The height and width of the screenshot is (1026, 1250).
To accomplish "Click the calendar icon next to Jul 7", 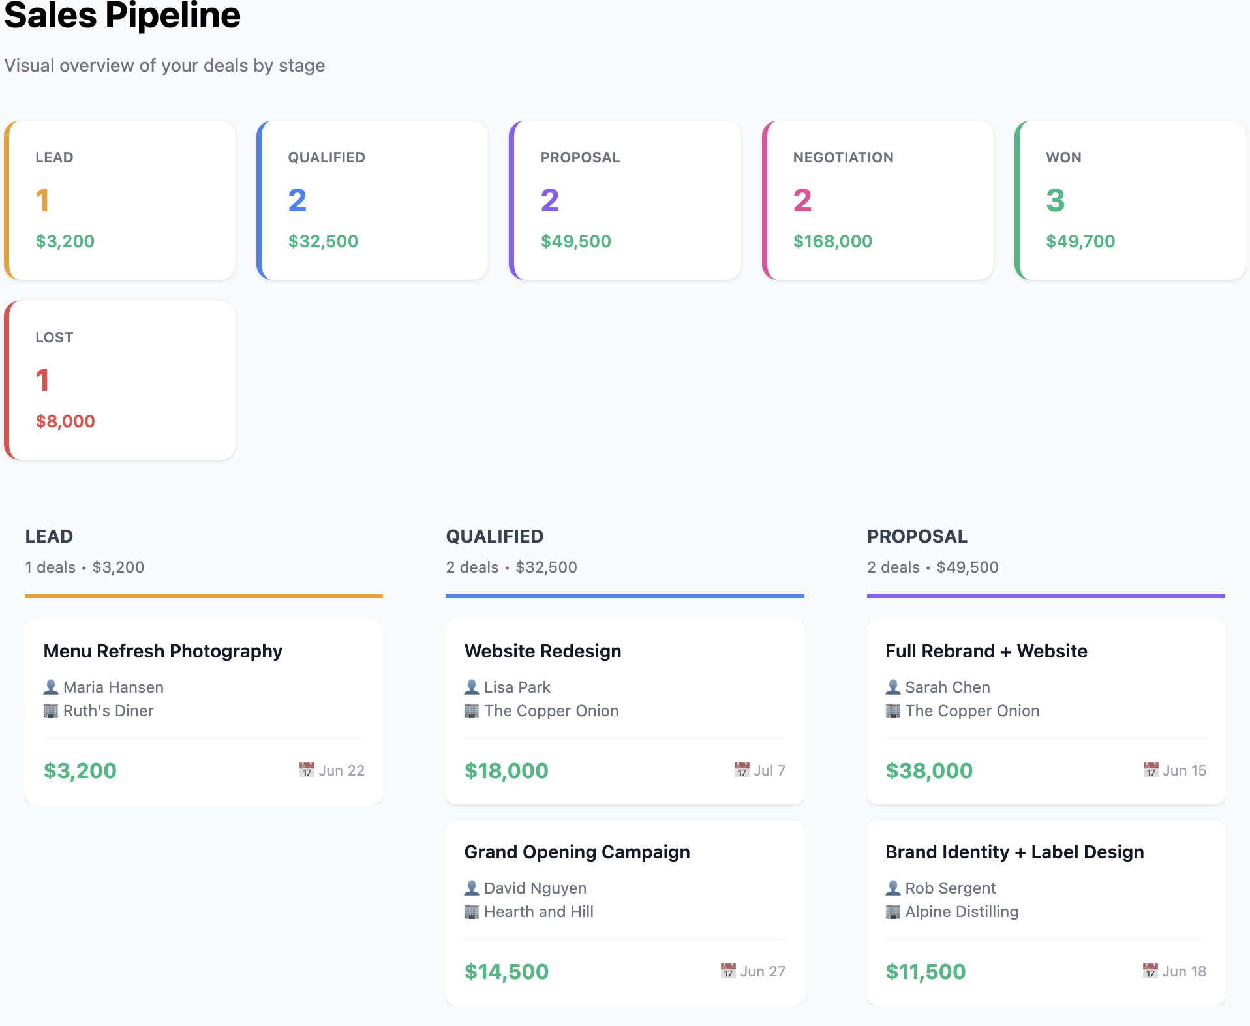I will click(742, 770).
